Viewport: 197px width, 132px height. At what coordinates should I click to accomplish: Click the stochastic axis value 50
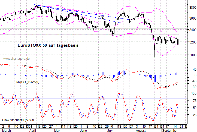click(x=195, y=108)
